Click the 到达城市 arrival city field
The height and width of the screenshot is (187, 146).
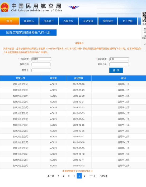[x=119, y=59]
